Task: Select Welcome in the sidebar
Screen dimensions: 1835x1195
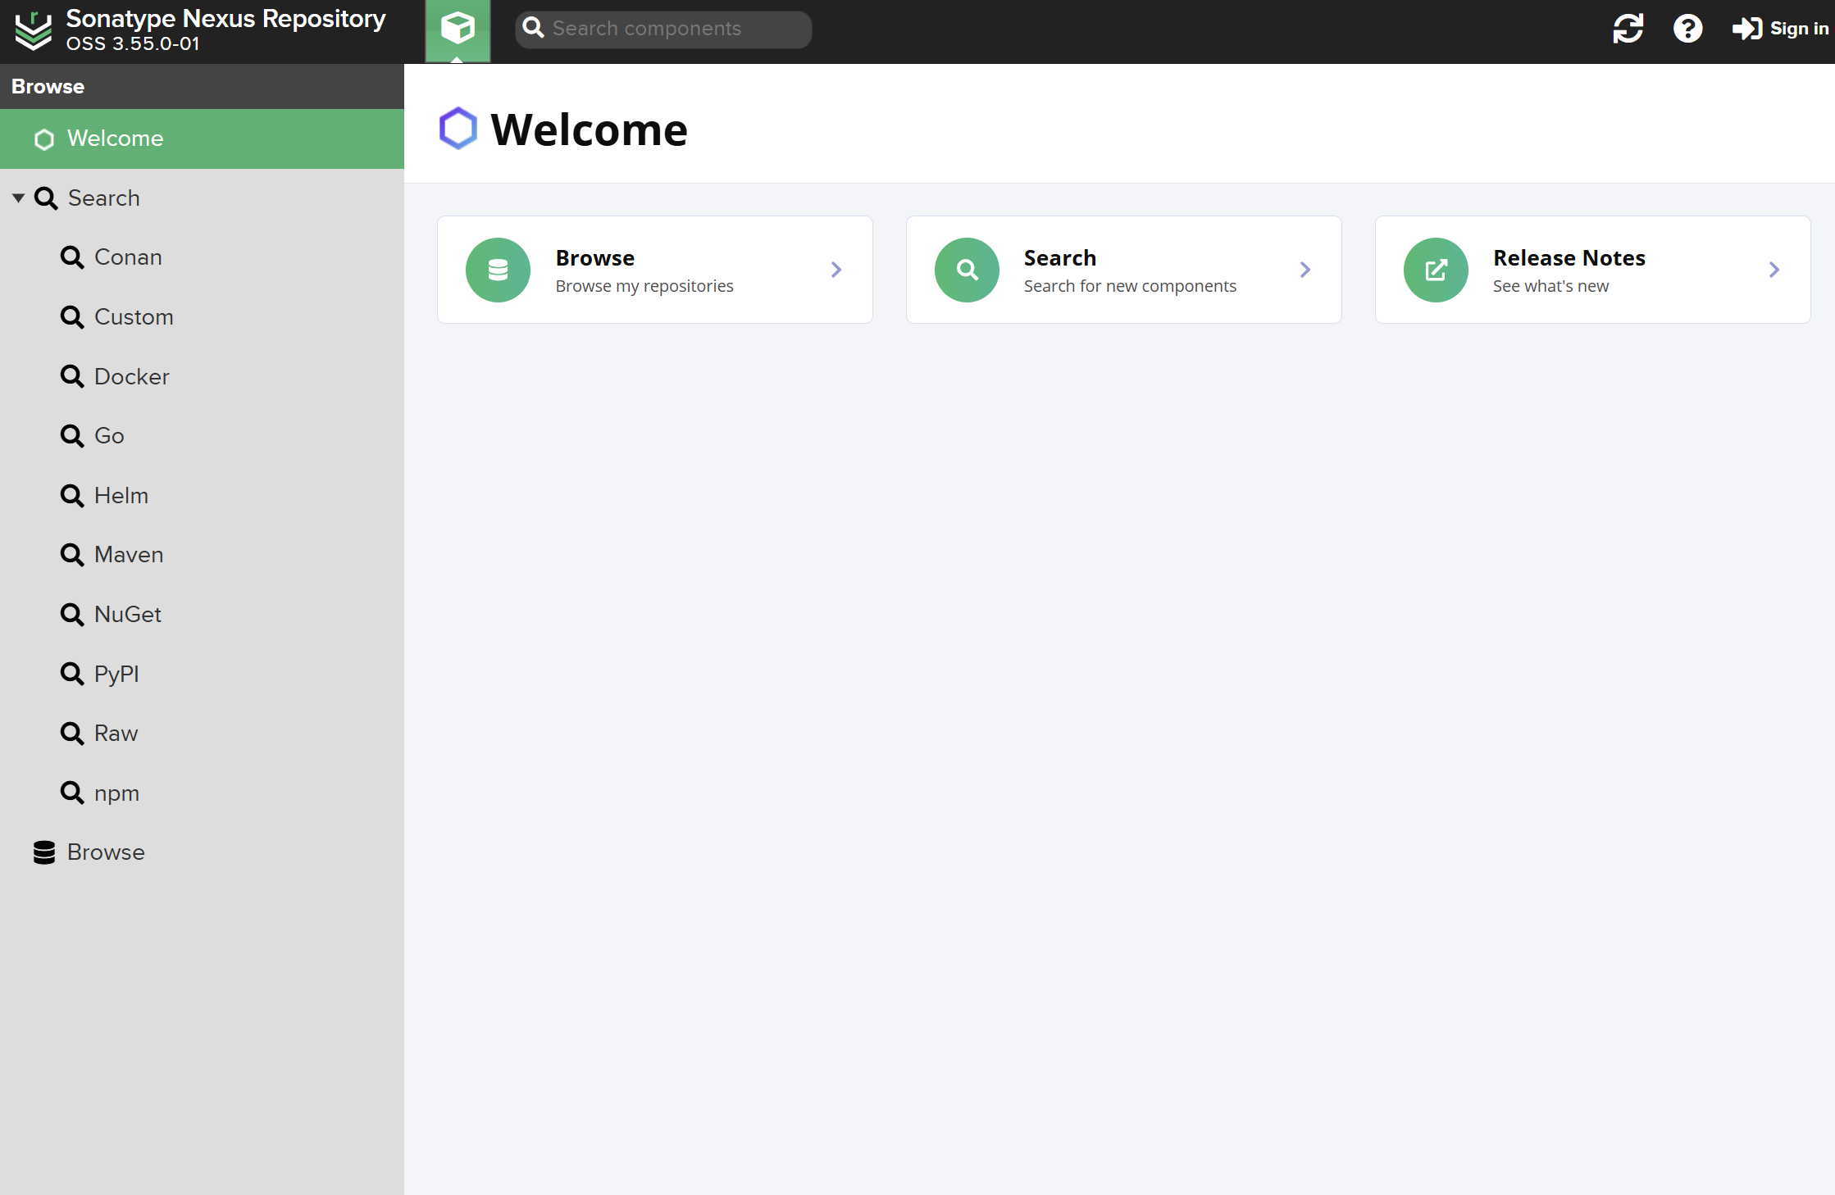Action: tap(115, 139)
